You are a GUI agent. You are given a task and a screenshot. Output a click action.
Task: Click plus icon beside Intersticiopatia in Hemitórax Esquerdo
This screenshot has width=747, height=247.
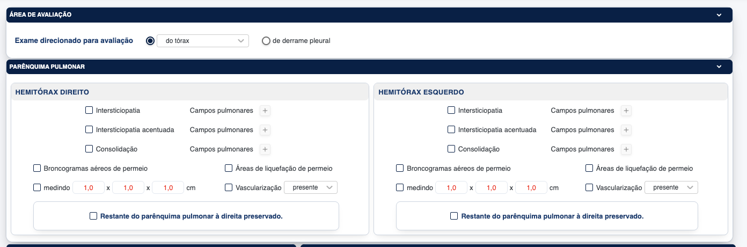[x=627, y=111]
